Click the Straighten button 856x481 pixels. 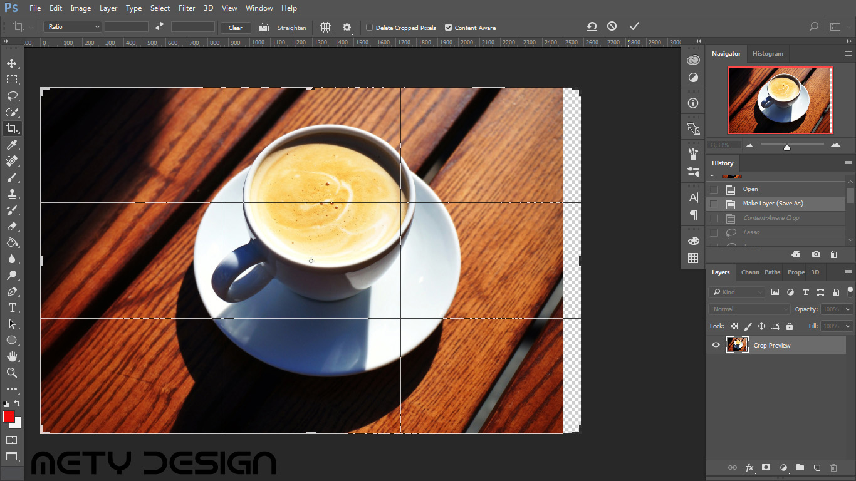coord(283,28)
